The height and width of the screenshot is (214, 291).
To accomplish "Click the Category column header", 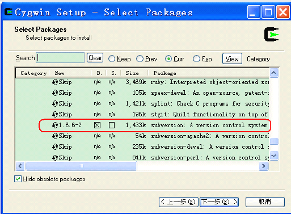I will (x=32, y=73).
